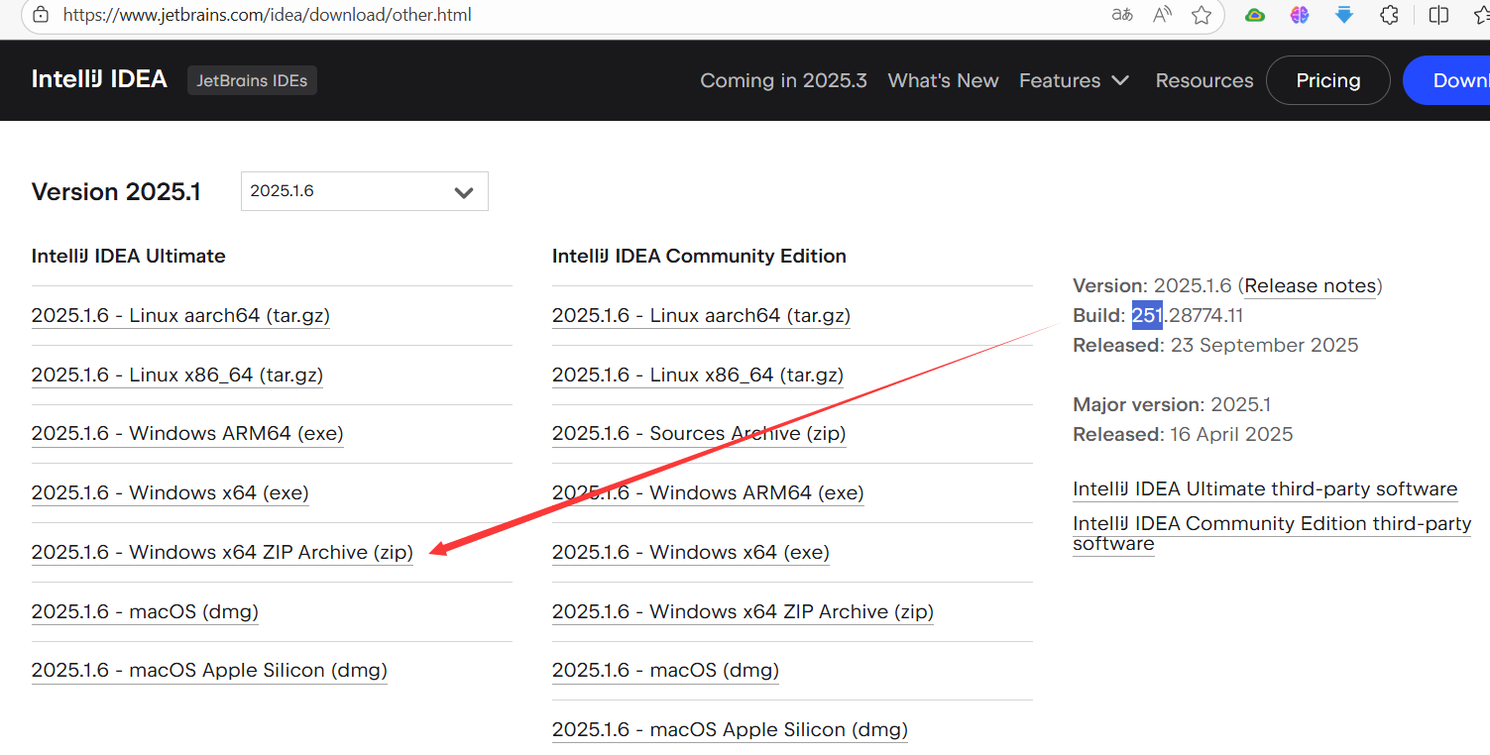
Task: Download Ultimate Linux aarch64 (tar.gz)
Action: click(180, 315)
